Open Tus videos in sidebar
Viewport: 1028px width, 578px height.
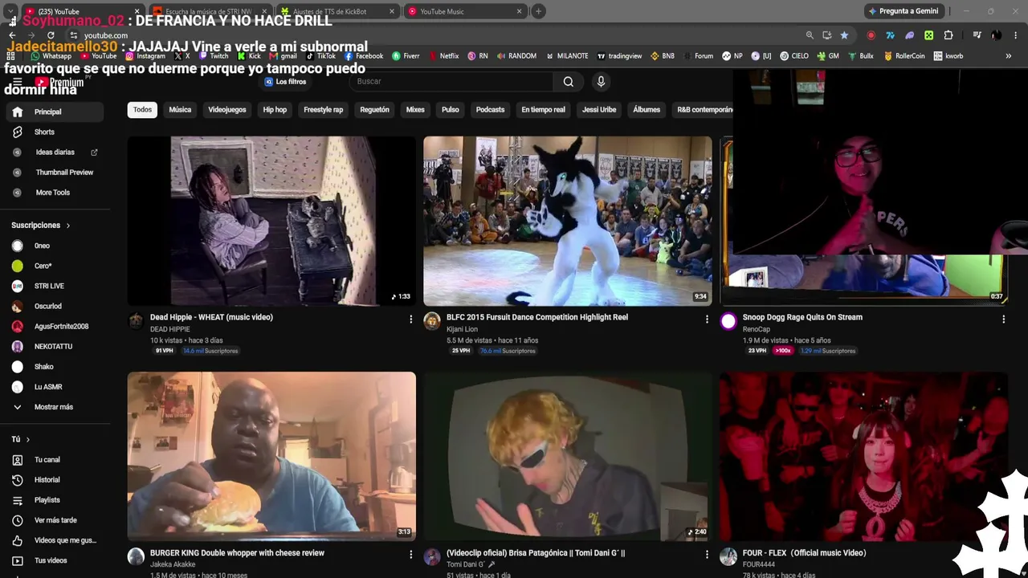click(x=51, y=560)
